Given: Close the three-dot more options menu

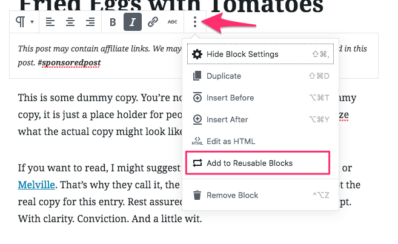Looking at the screenshot, I should (195, 22).
